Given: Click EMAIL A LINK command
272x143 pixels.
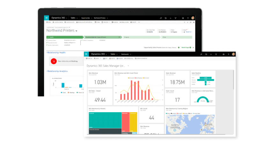Looking at the screenshot, I should 124,22.
